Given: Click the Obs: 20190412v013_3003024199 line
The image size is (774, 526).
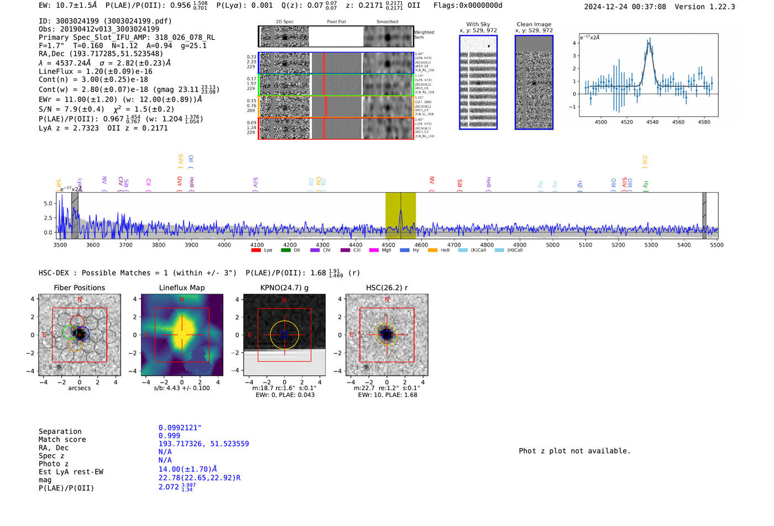Looking at the screenshot, I should click(x=99, y=29).
